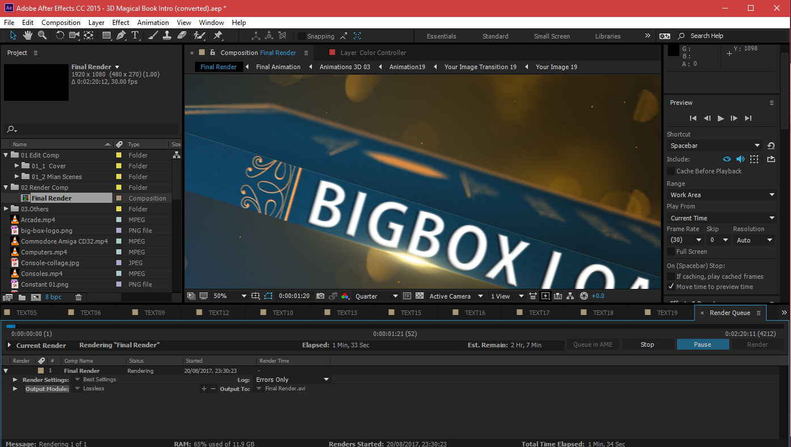Image resolution: width=791 pixels, height=447 pixels.
Task: Select the Eraser tool
Action: pyautogui.click(x=182, y=36)
